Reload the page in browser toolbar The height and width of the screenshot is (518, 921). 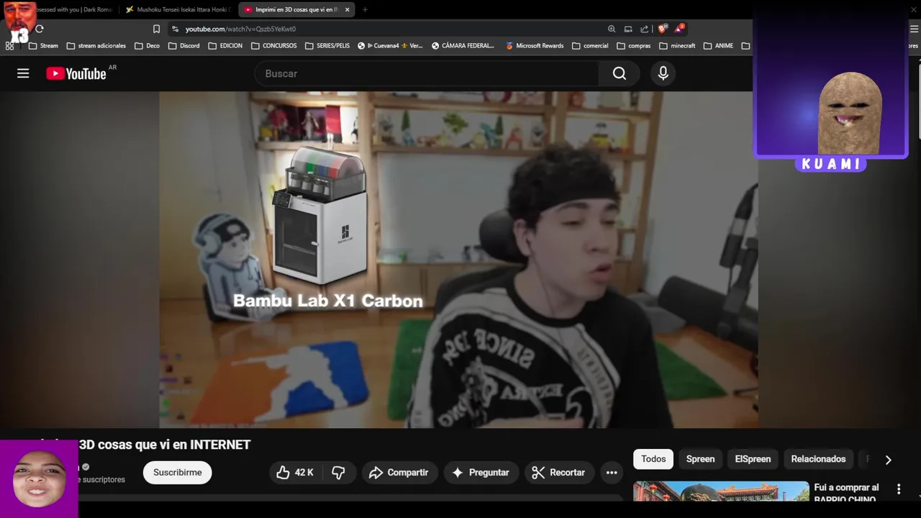40,29
